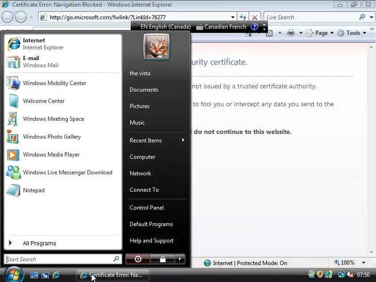Viewport: 376px width, 282px height.
Task: Click EN English (Canada) language bar
Action: tap(165, 27)
